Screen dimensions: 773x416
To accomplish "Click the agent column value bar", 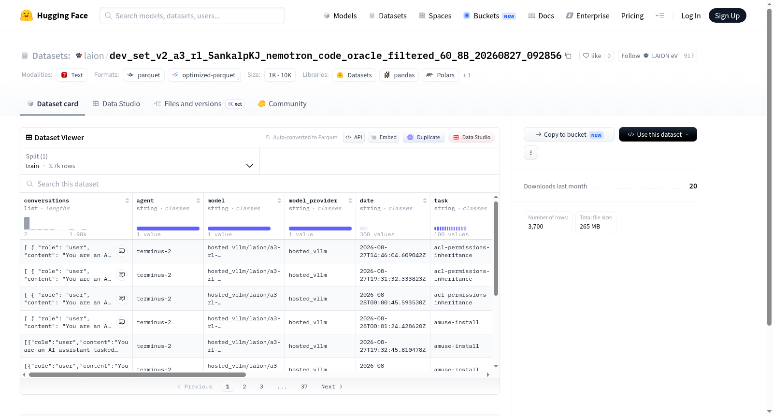I will [168, 229].
